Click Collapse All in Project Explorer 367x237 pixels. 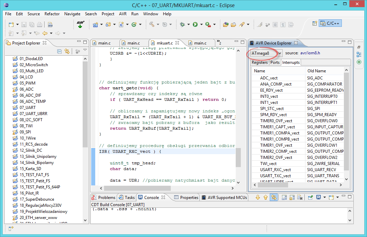pyautogui.click(x=60, y=51)
